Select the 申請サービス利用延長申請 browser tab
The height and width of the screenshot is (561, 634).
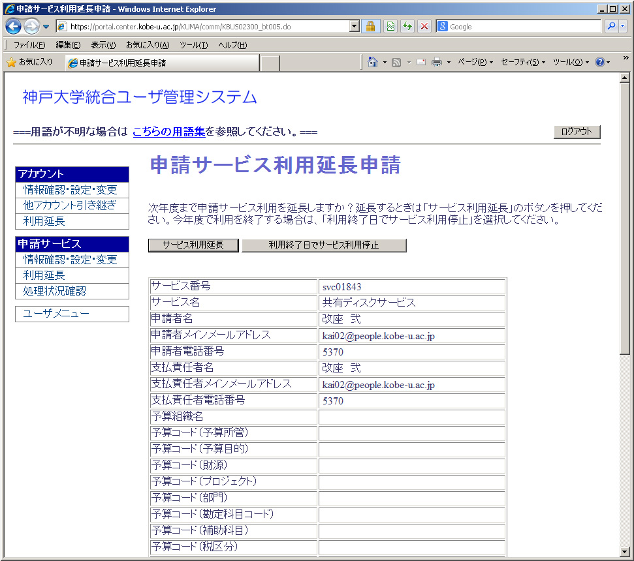(x=162, y=63)
